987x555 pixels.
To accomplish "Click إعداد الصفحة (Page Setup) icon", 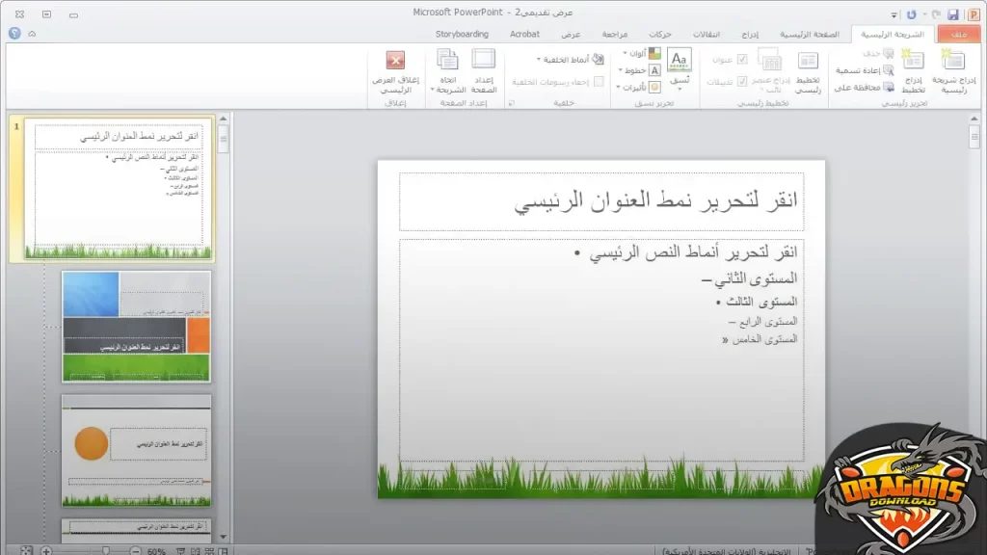I will [x=484, y=63].
